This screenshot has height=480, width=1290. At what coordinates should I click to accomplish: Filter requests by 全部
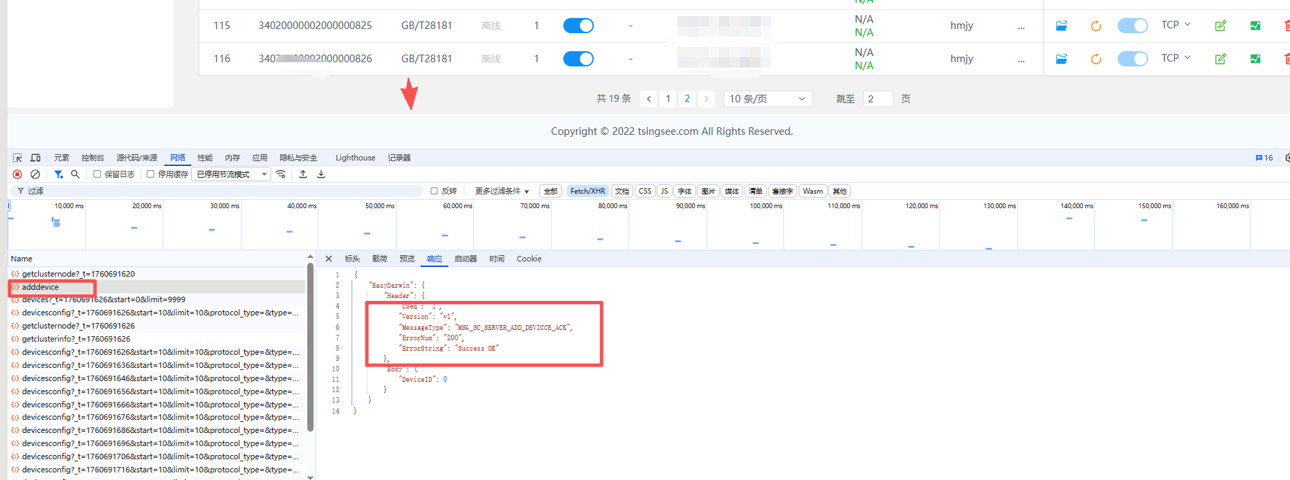click(x=551, y=191)
